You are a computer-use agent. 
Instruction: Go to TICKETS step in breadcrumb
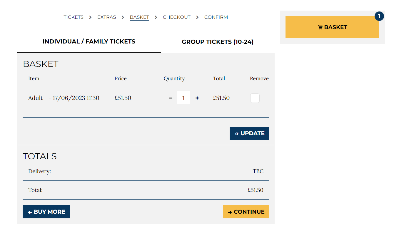(74, 17)
